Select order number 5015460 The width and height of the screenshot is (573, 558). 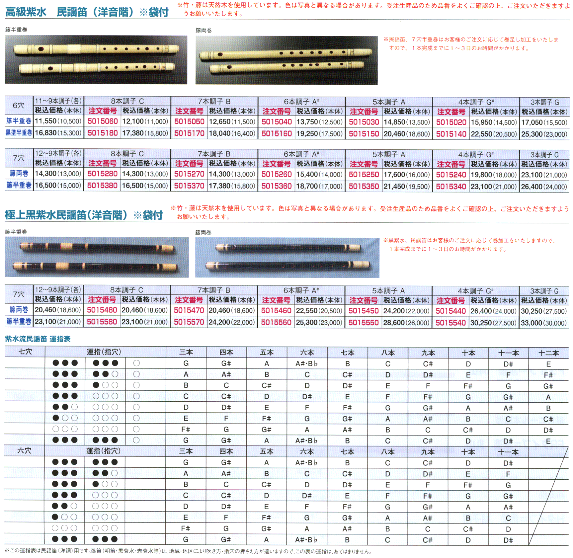pos(276,311)
